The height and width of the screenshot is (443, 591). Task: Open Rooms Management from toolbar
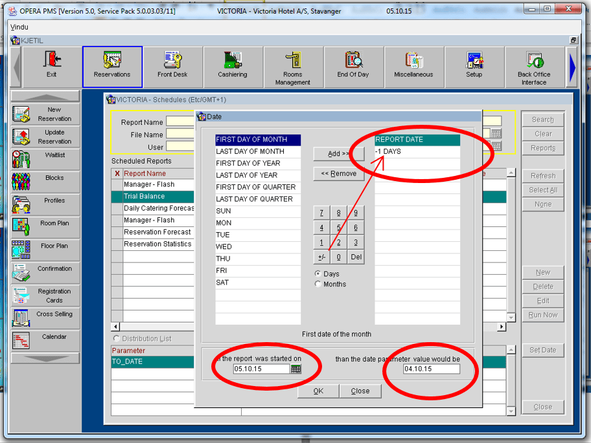click(x=293, y=67)
